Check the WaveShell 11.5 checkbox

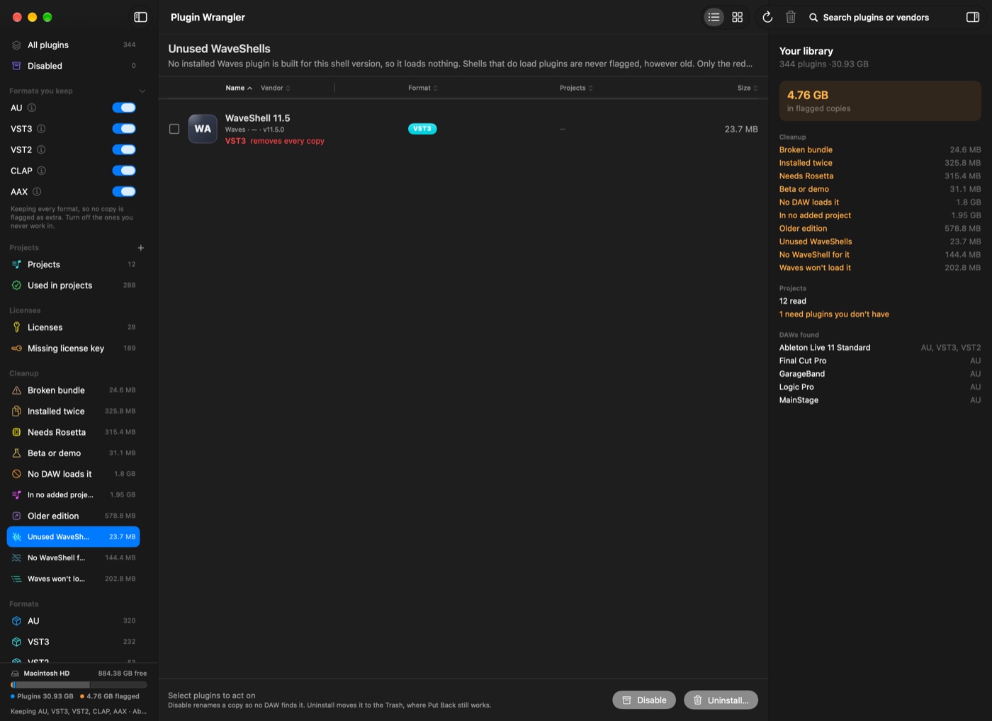coord(174,129)
